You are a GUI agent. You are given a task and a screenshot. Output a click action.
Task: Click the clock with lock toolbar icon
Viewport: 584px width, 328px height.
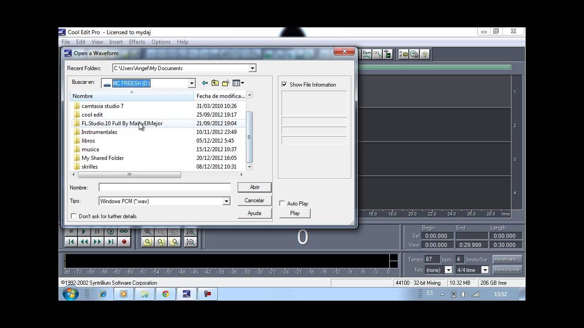pyautogui.click(x=414, y=54)
